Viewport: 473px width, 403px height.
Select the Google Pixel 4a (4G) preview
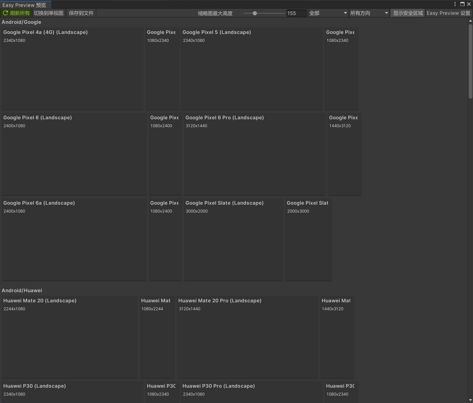pyautogui.click(x=72, y=68)
